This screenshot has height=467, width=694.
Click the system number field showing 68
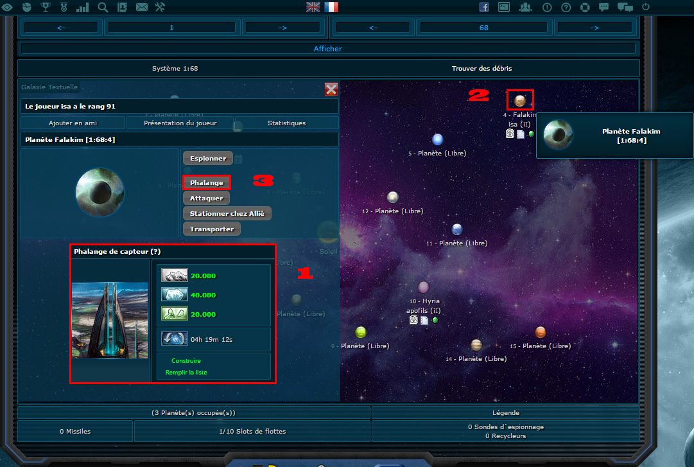tap(484, 28)
